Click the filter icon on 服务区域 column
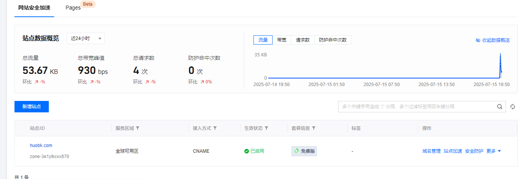523x179 pixels. (x=138, y=128)
